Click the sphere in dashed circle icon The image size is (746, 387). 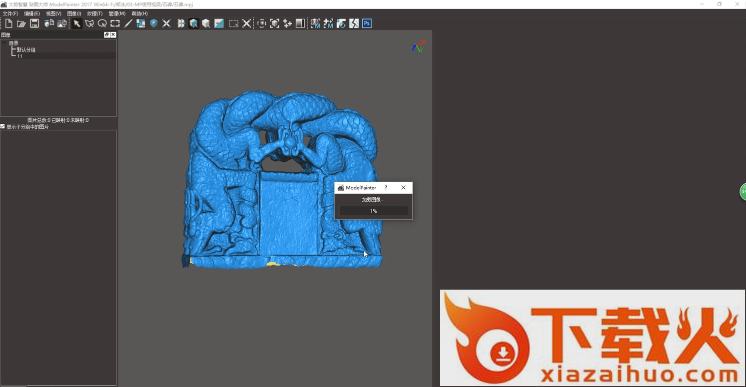pyautogui.click(x=261, y=23)
